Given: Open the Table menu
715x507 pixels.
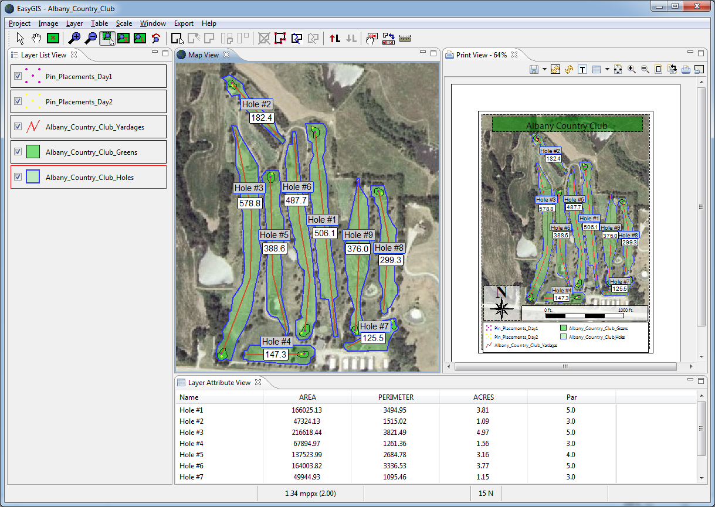Looking at the screenshot, I should tap(99, 23).
